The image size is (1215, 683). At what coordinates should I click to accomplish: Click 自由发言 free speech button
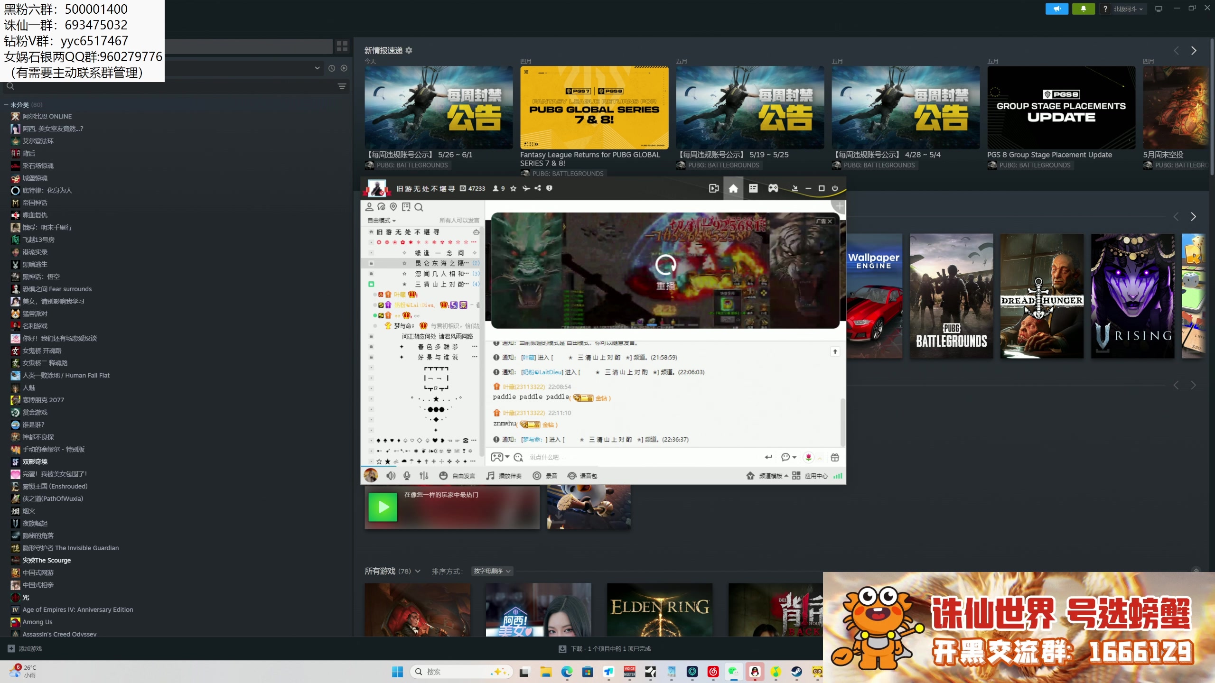point(457,476)
